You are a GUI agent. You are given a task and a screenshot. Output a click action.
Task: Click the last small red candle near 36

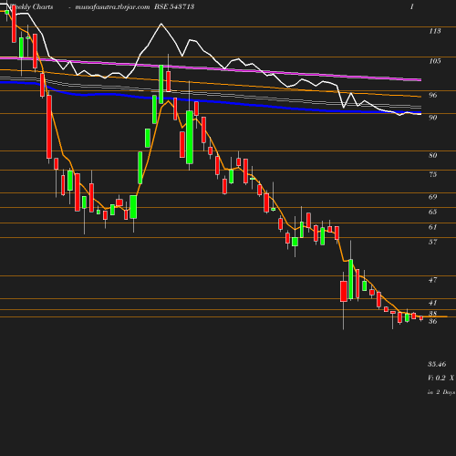[421, 318]
